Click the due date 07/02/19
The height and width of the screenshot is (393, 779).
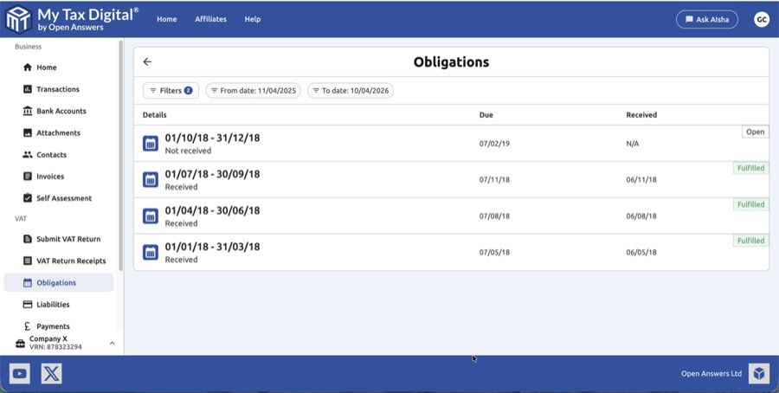coord(494,144)
